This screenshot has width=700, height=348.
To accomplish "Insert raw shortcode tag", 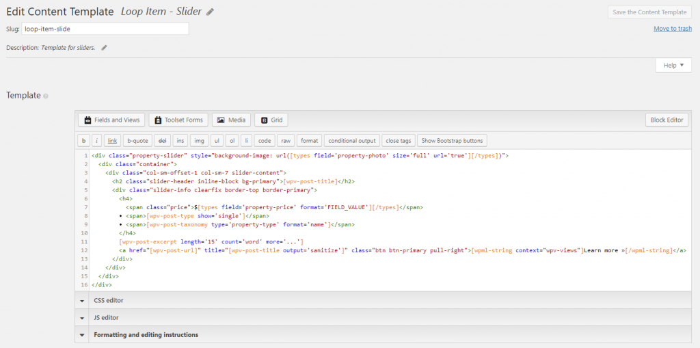I will point(286,140).
